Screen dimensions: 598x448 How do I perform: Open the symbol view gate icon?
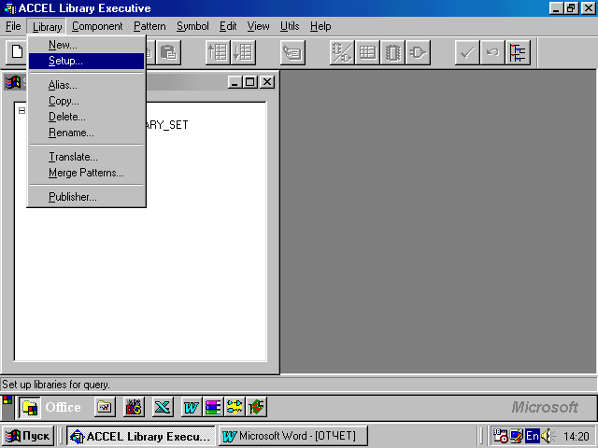pyautogui.click(x=418, y=52)
